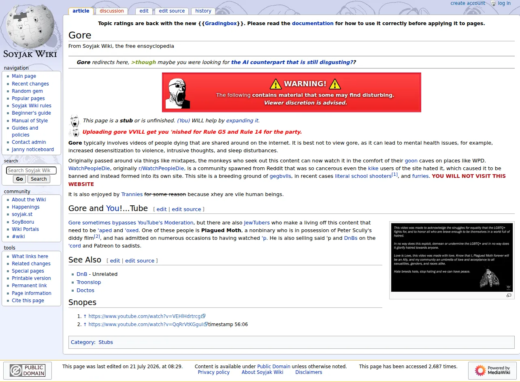Click the face icon next to the stub notice

75,121
